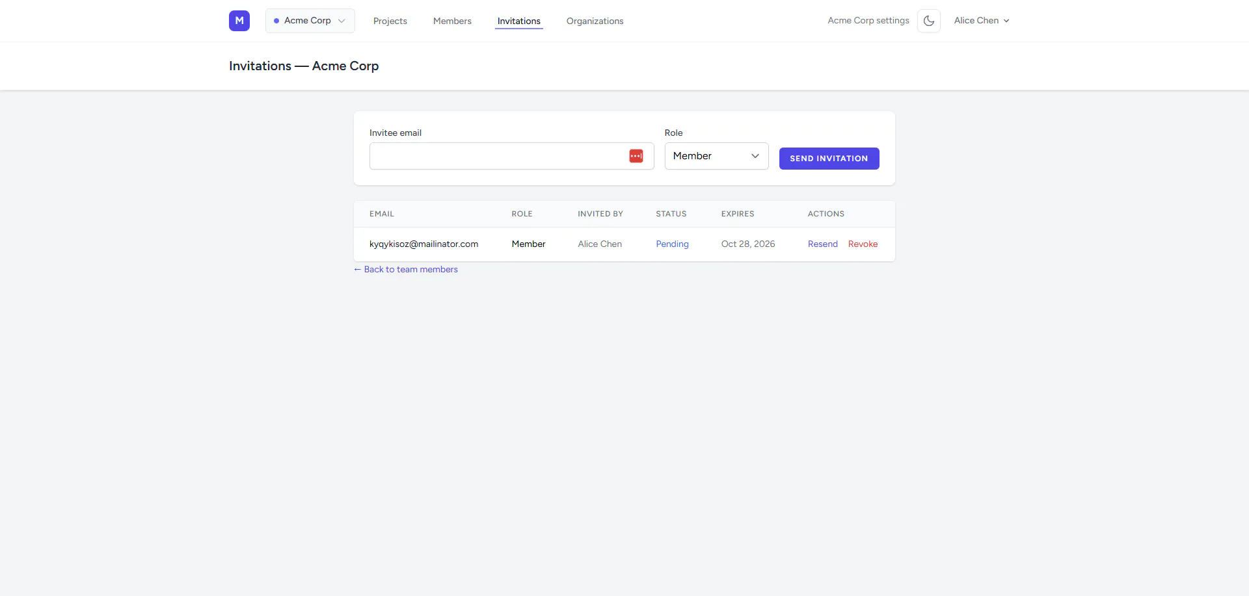This screenshot has width=1249, height=596.
Task: Follow the Back to team members link
Action: [406, 270]
